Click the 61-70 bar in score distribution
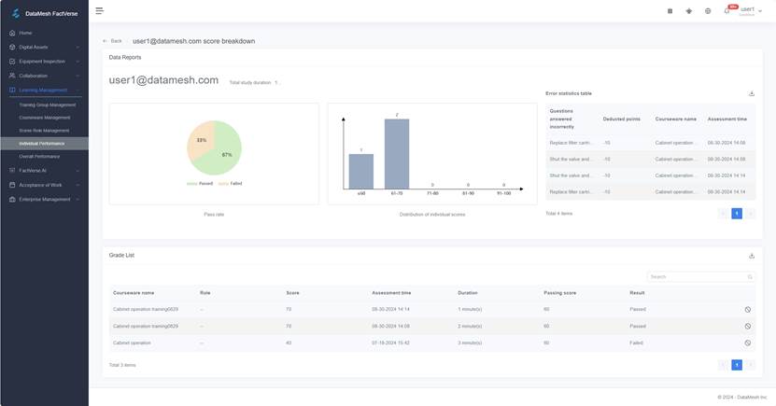776x406 pixels. point(397,154)
